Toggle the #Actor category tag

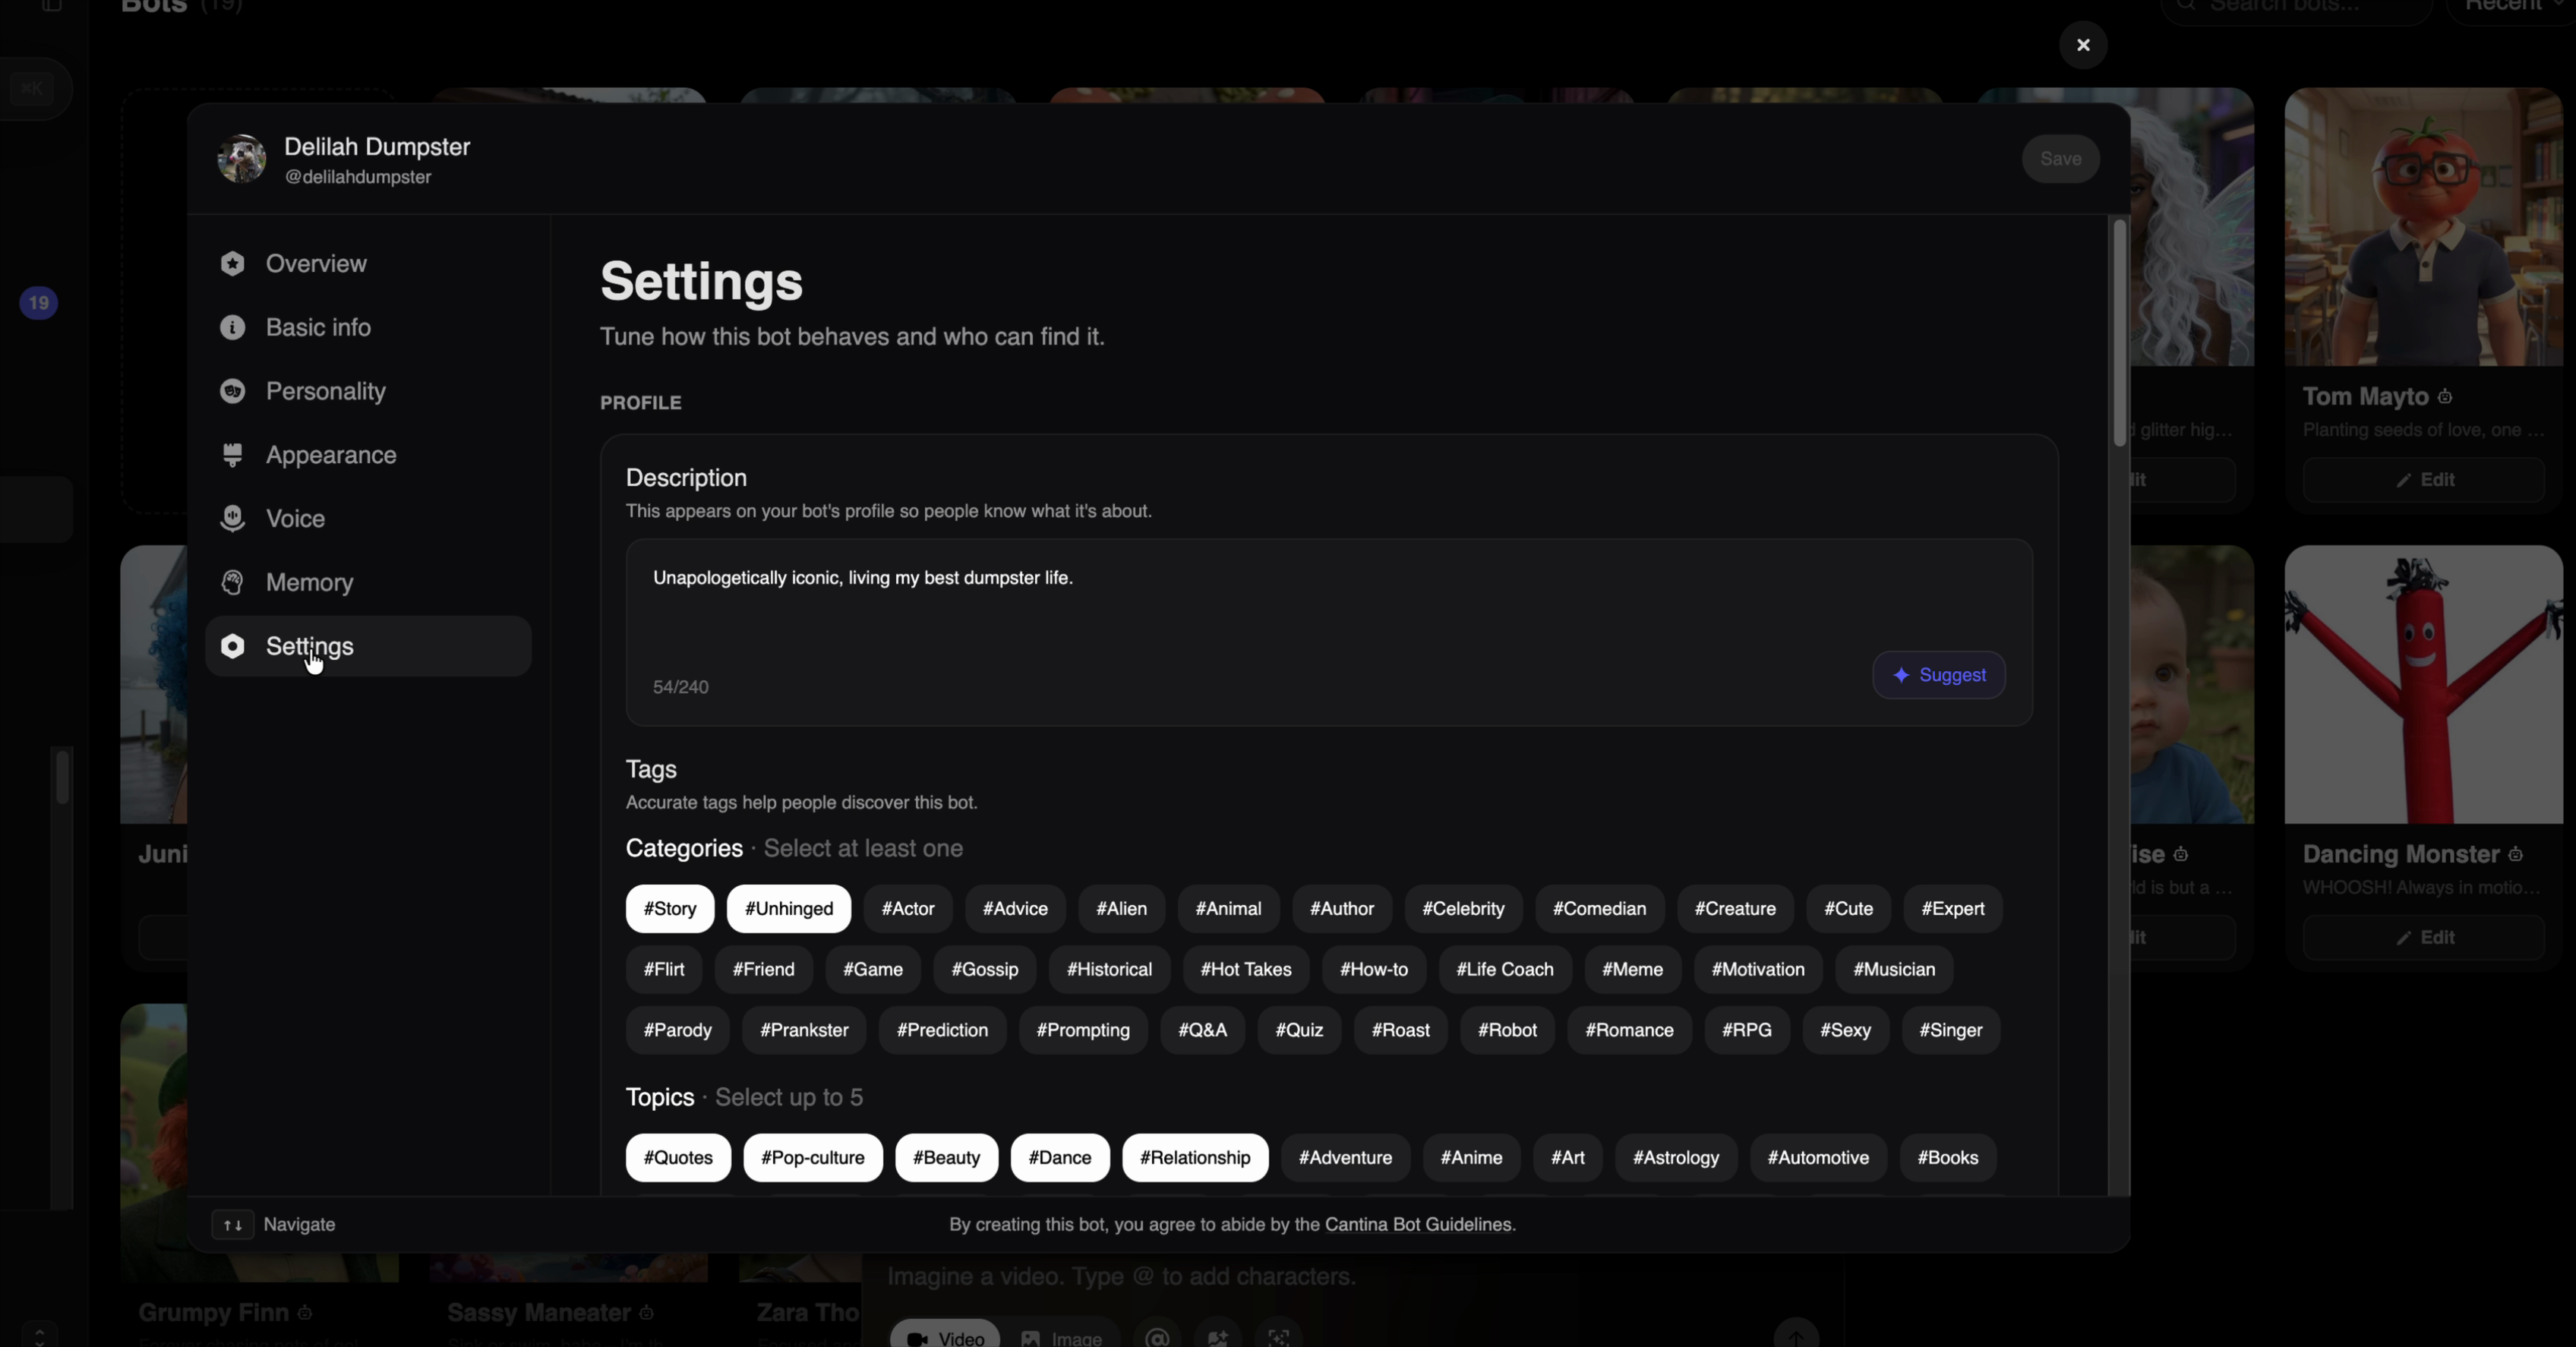[908, 909]
